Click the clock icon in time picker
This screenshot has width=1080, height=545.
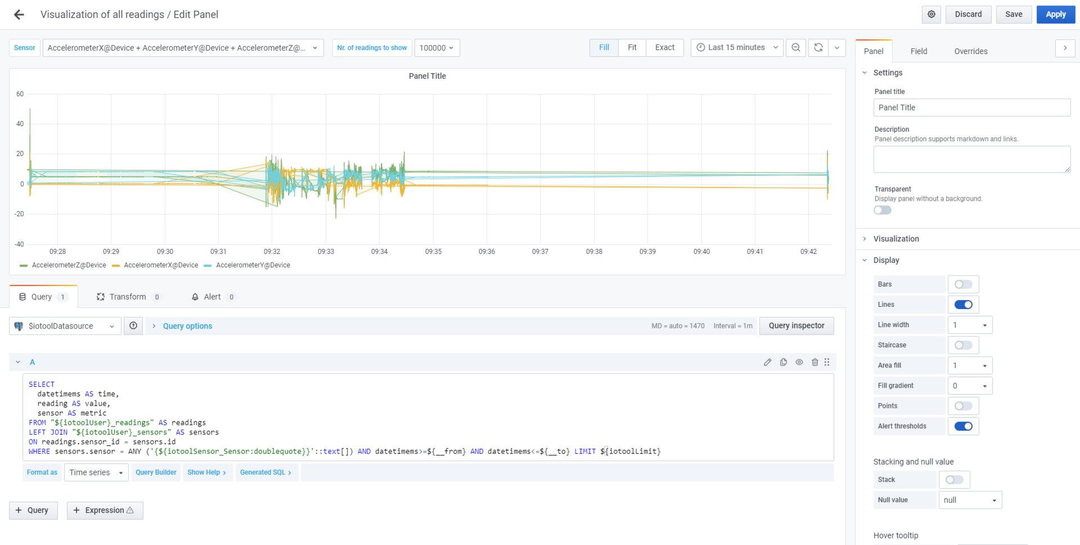701,48
